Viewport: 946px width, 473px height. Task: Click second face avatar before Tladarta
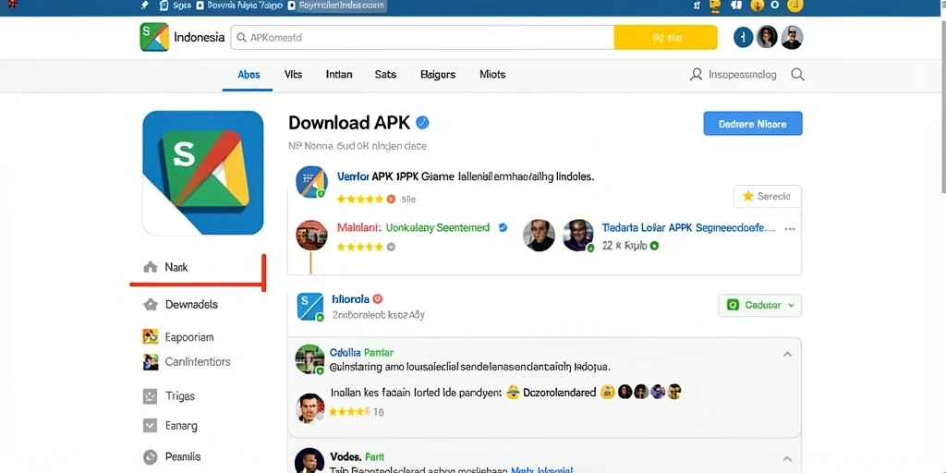coord(578,236)
